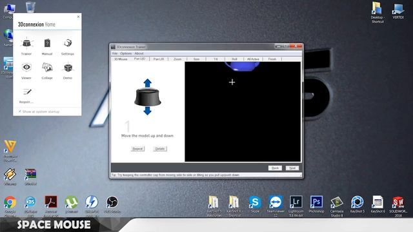
Task: Select the WinRAR desktop shortcut
Action: click(30, 177)
